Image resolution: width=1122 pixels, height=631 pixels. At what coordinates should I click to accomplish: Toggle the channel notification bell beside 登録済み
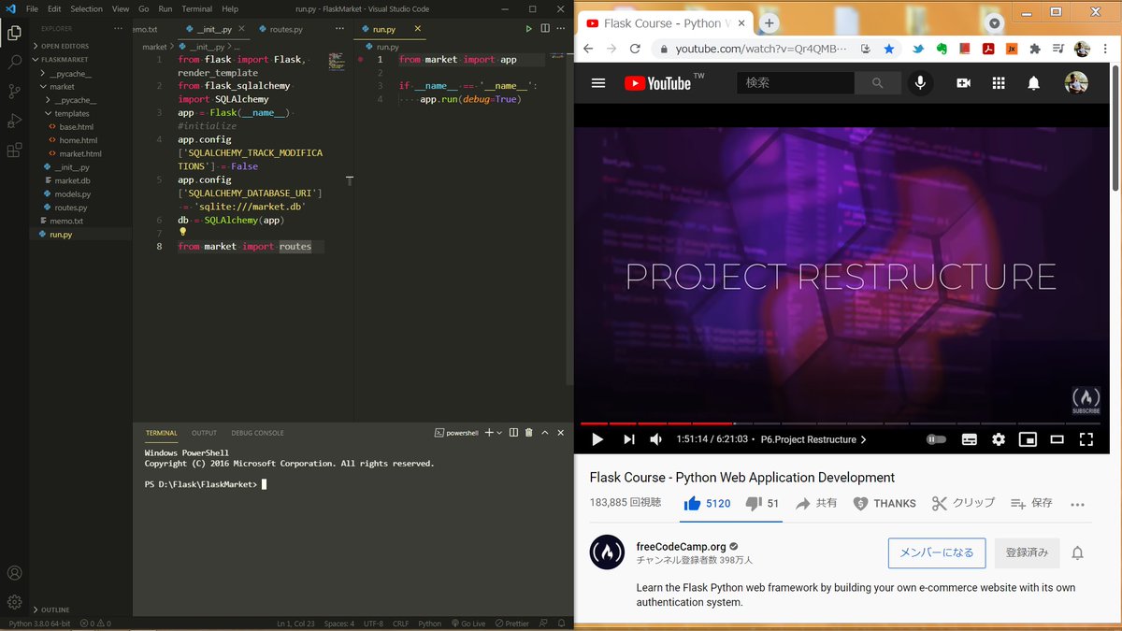1077,552
